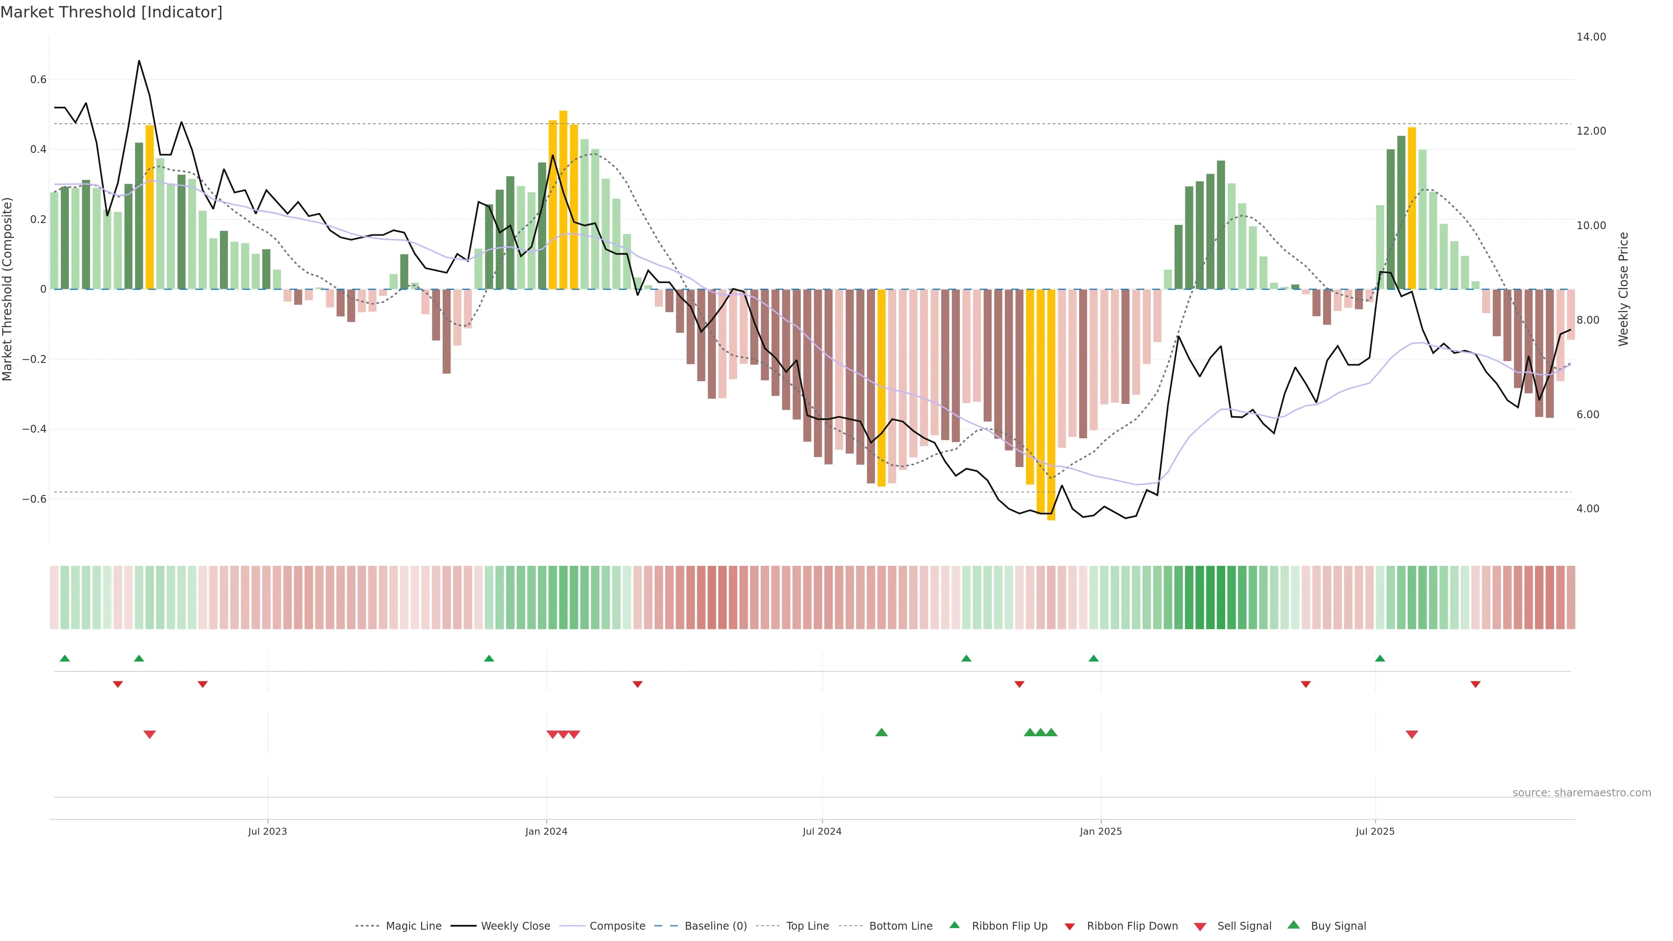Click the Ribbon Flip Down legend triangle
This screenshot has height=941, width=1673.
1070,927
